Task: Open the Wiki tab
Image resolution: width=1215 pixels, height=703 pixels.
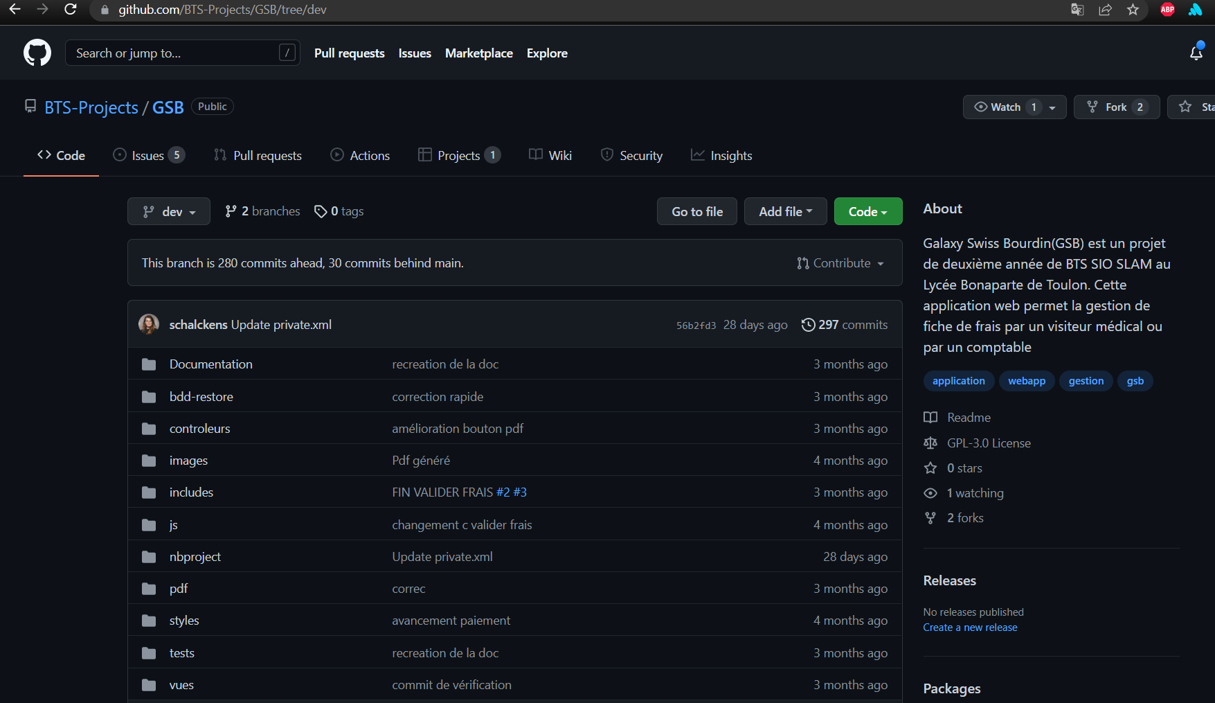Action: click(x=550, y=156)
